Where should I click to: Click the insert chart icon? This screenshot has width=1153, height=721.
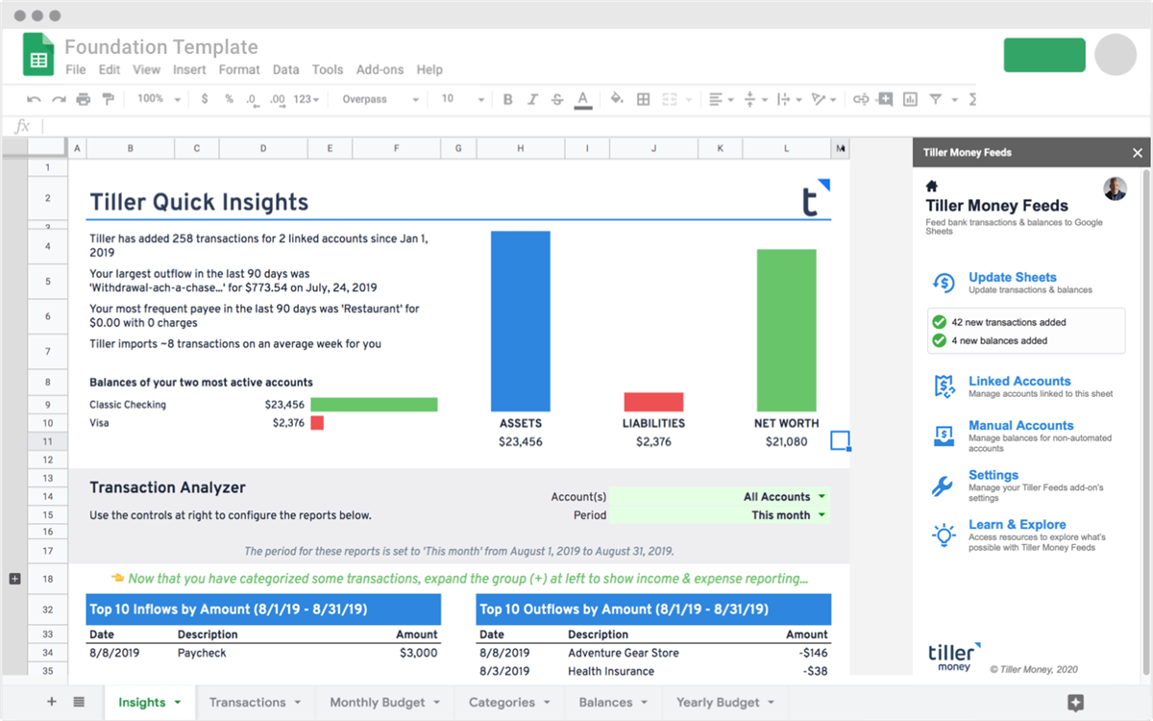909,99
